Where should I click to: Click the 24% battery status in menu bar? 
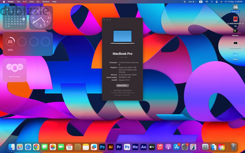point(192,2)
